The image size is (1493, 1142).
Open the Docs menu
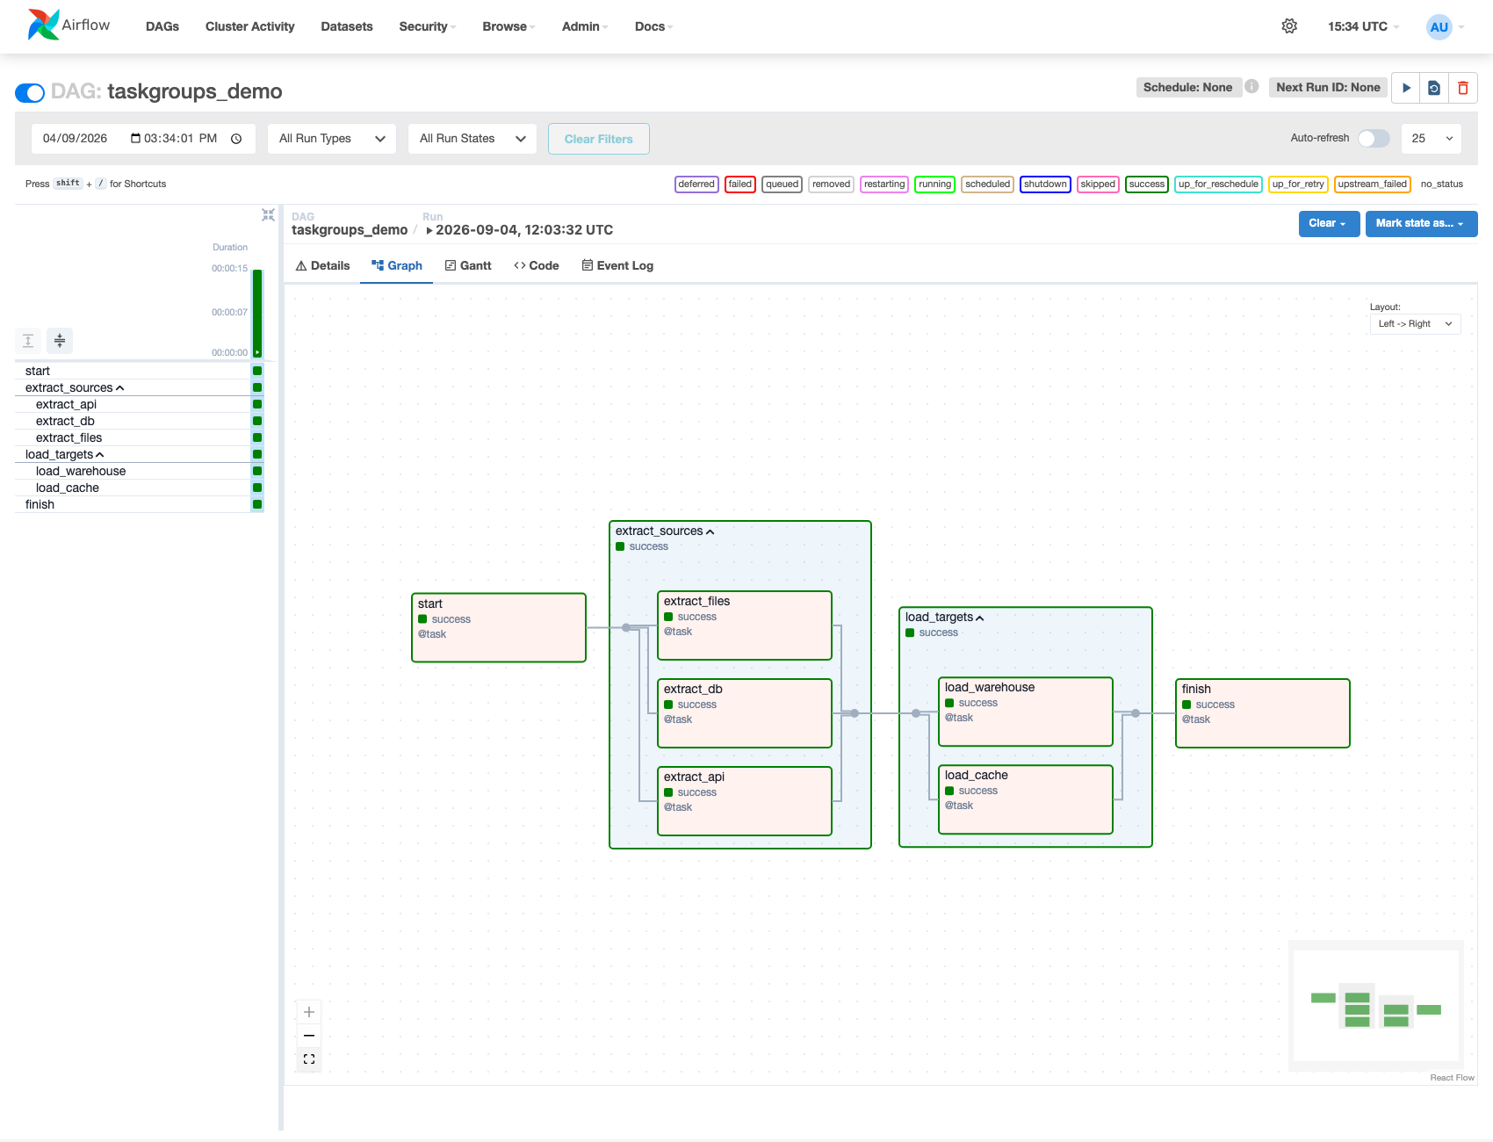pyautogui.click(x=653, y=26)
